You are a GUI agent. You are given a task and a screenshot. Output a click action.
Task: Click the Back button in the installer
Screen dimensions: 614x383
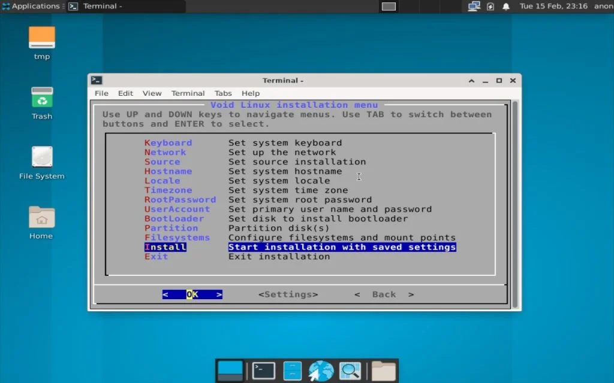[x=383, y=294]
